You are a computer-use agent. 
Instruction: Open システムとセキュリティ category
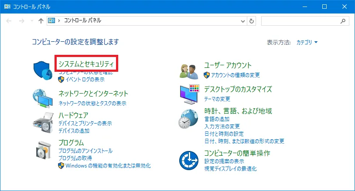click(86, 64)
